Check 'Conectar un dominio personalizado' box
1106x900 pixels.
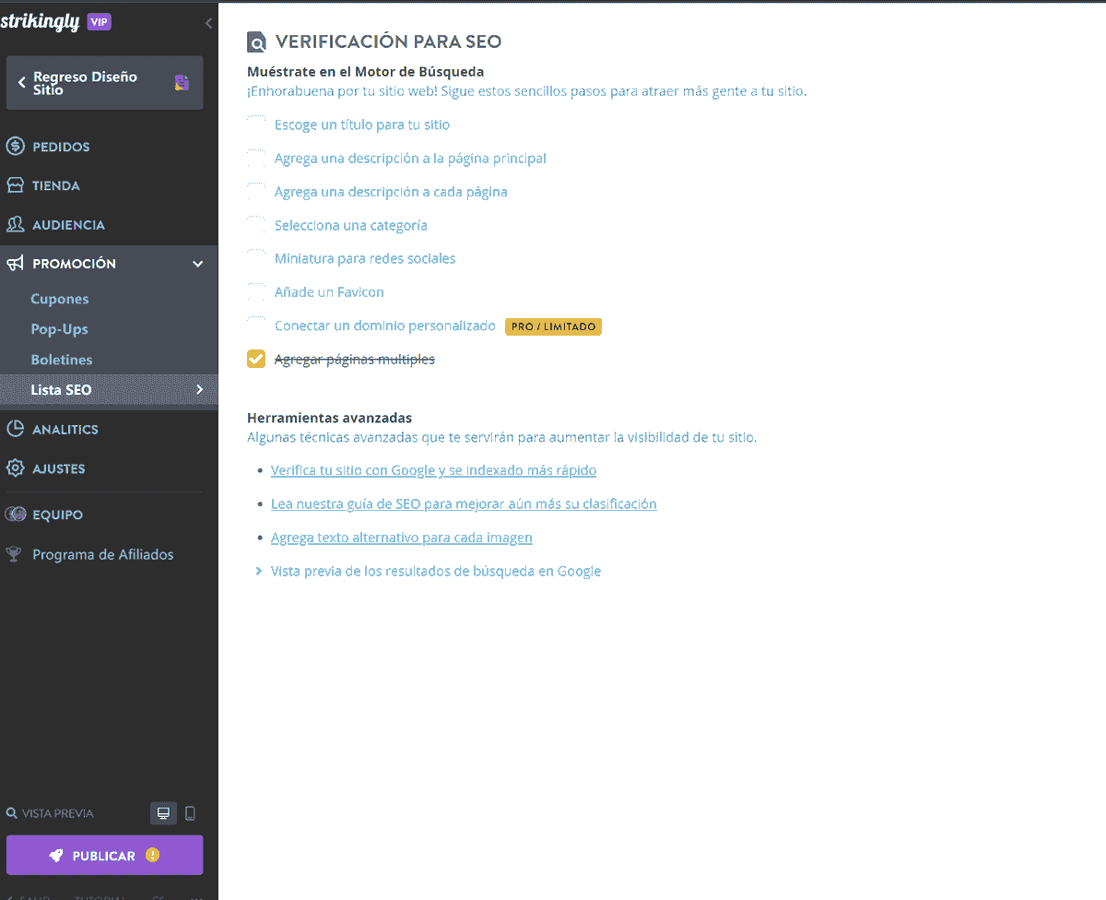point(256,326)
